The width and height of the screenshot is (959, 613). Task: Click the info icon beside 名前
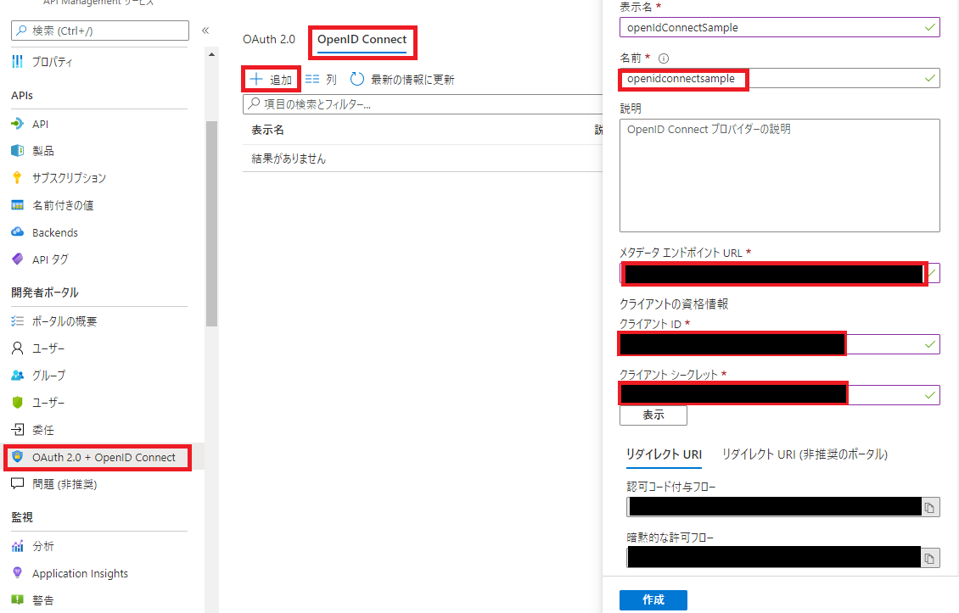[664, 58]
